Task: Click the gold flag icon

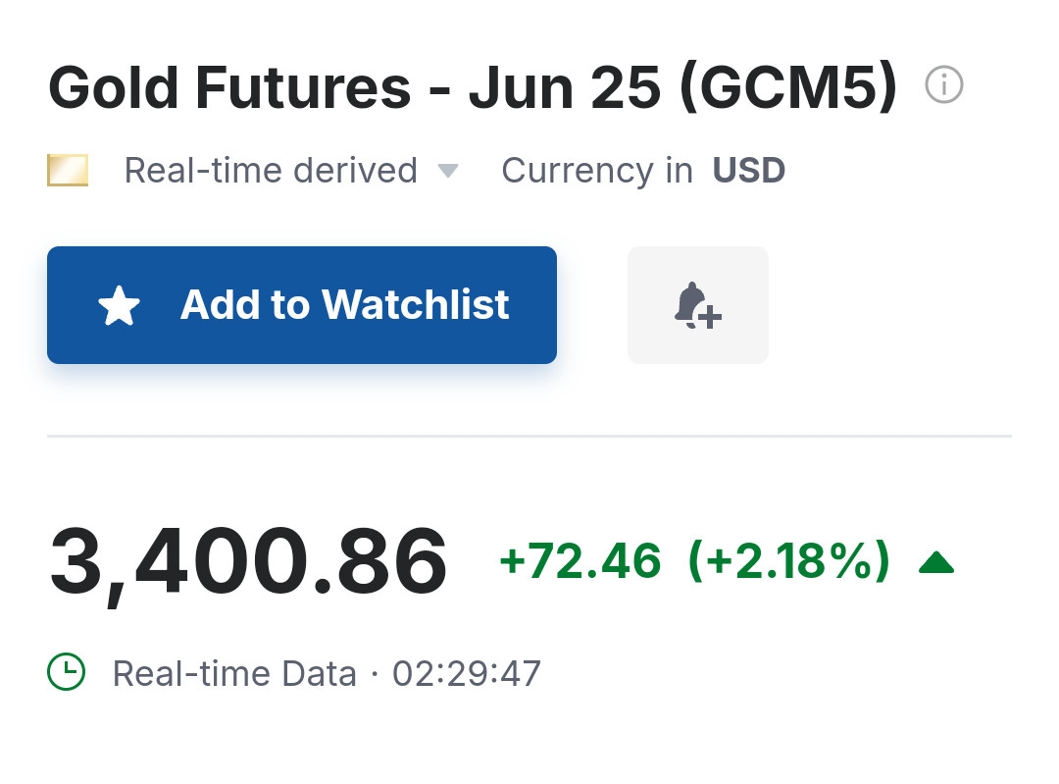Action: click(68, 171)
